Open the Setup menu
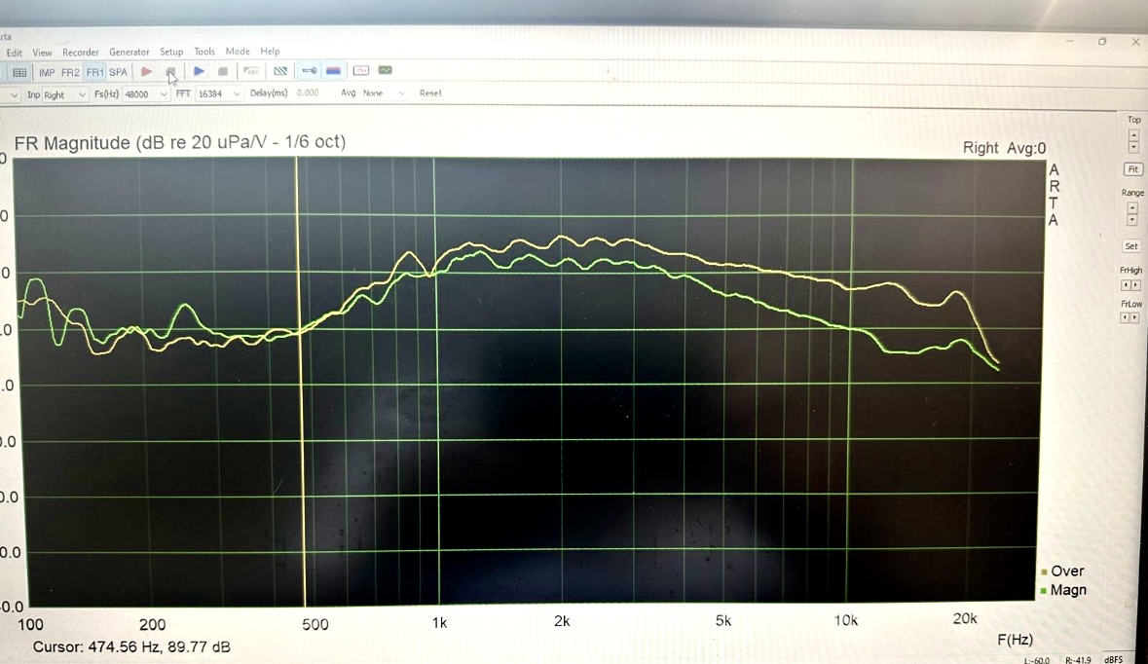The height and width of the screenshot is (664, 1148). pyautogui.click(x=171, y=52)
